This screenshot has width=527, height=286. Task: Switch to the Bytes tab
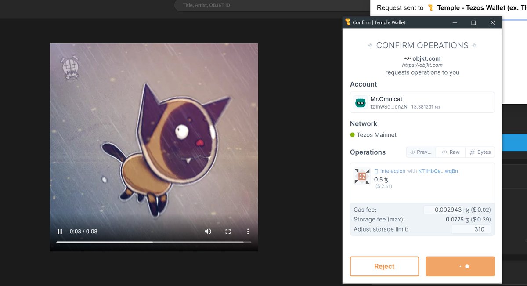(480, 152)
